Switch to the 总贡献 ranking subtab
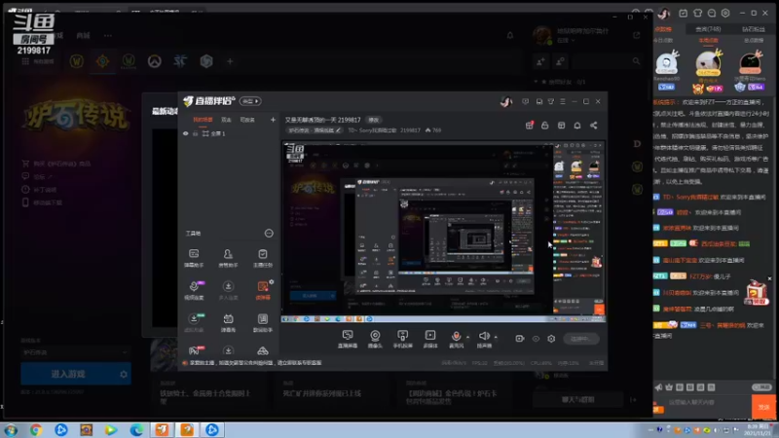The height and width of the screenshot is (438, 779). 753,40
